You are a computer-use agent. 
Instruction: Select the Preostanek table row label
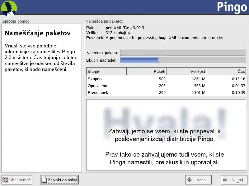click(x=98, y=92)
